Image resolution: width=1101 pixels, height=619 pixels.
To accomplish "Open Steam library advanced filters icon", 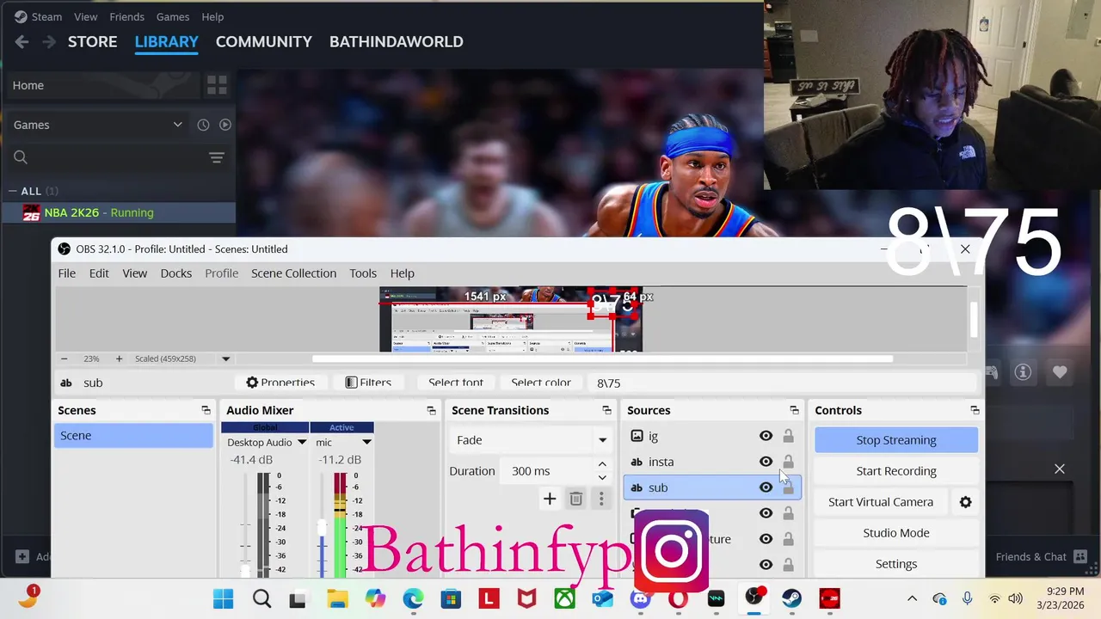I will [x=217, y=157].
